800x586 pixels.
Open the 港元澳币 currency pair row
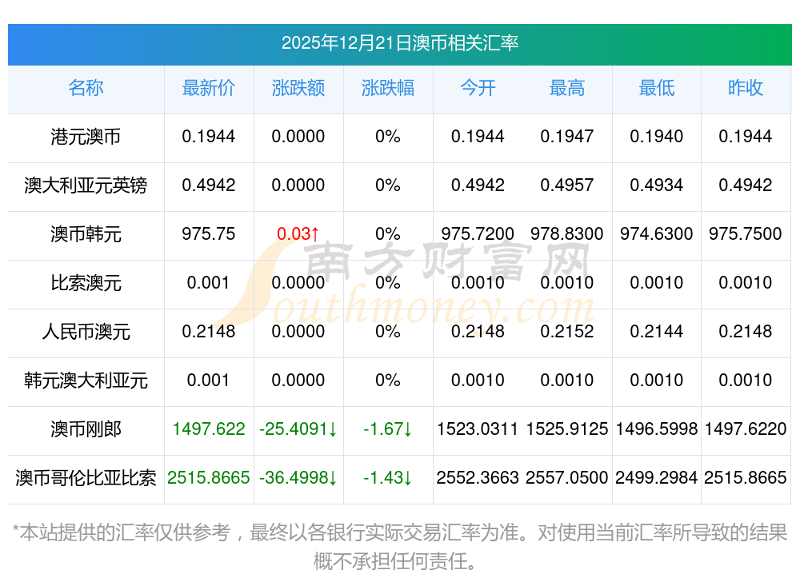(x=86, y=137)
